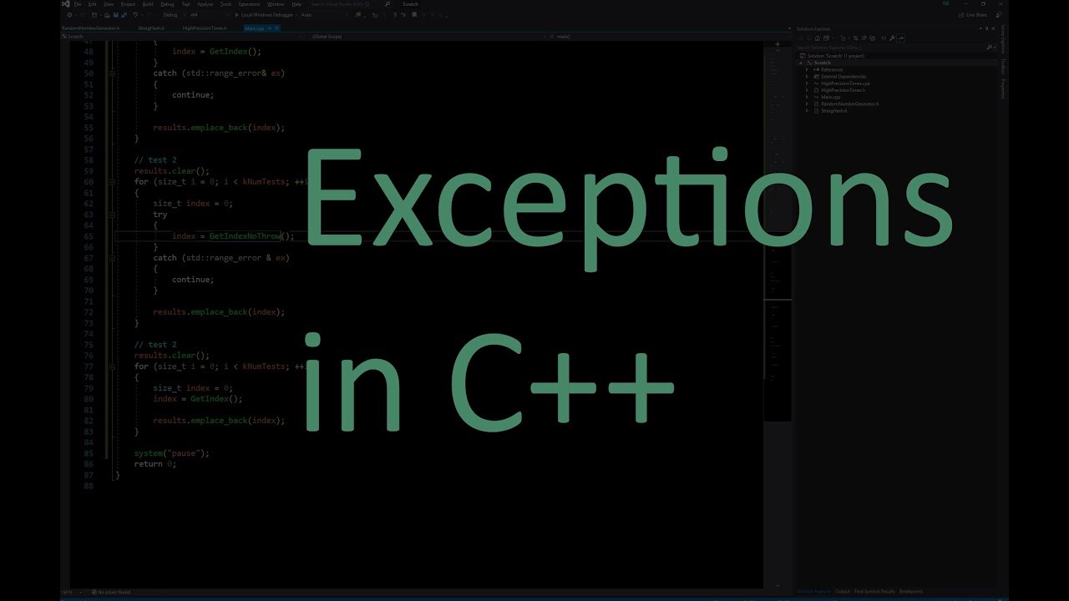The width and height of the screenshot is (1069, 601).
Task: Click Solution Explorer Home icon
Action: 818,38
